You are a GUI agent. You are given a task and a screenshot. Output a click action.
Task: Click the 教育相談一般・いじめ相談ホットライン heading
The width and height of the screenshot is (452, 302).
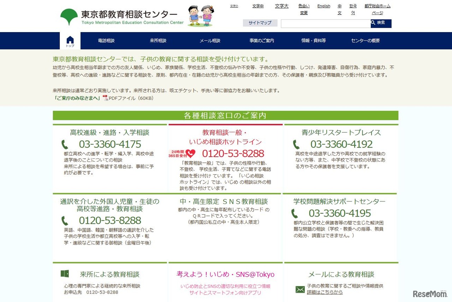[226, 137]
